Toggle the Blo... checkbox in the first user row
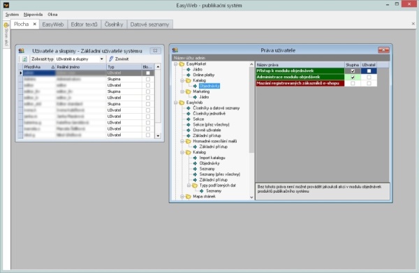 [148, 73]
